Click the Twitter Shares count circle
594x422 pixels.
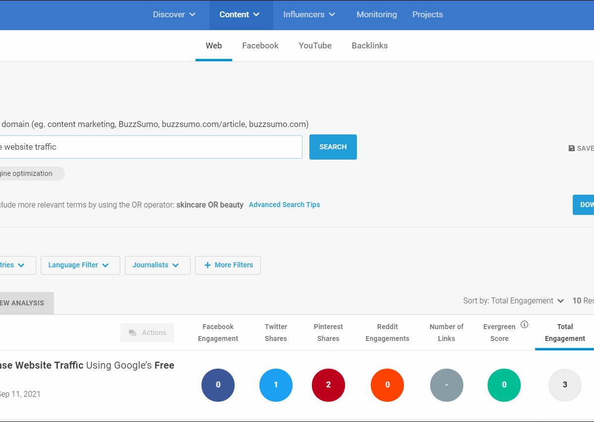[x=276, y=385]
